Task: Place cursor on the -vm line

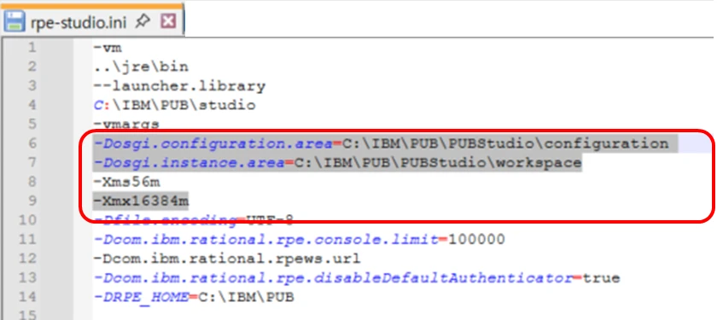Action: (108, 47)
